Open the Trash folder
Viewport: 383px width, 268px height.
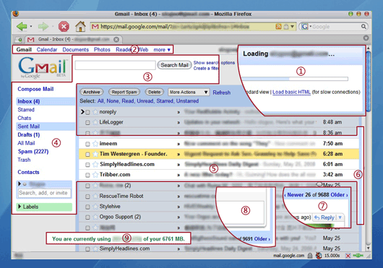[x=24, y=160]
